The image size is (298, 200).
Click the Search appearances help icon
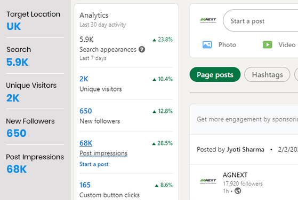pyautogui.click(x=142, y=49)
